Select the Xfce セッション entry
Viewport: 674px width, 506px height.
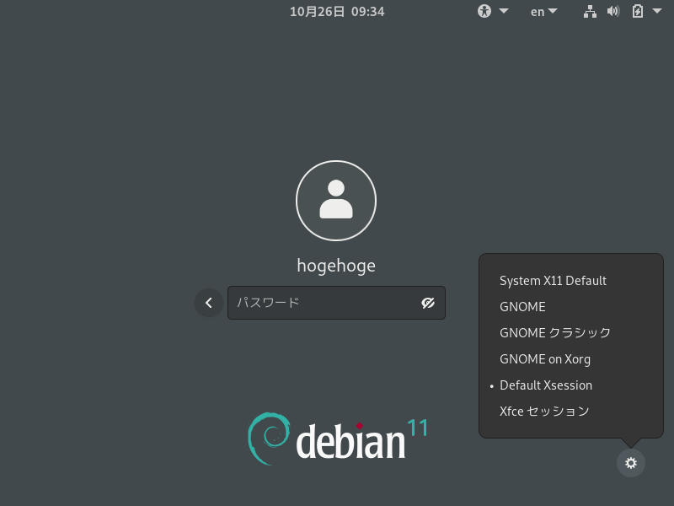(x=543, y=412)
